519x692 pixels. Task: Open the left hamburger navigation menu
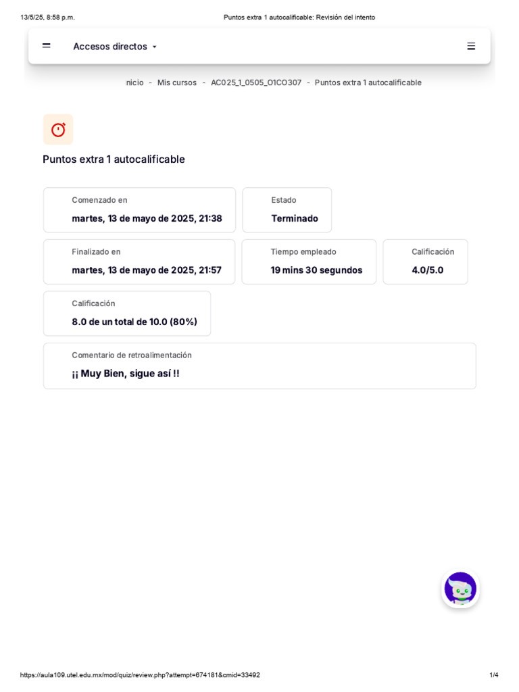click(46, 46)
